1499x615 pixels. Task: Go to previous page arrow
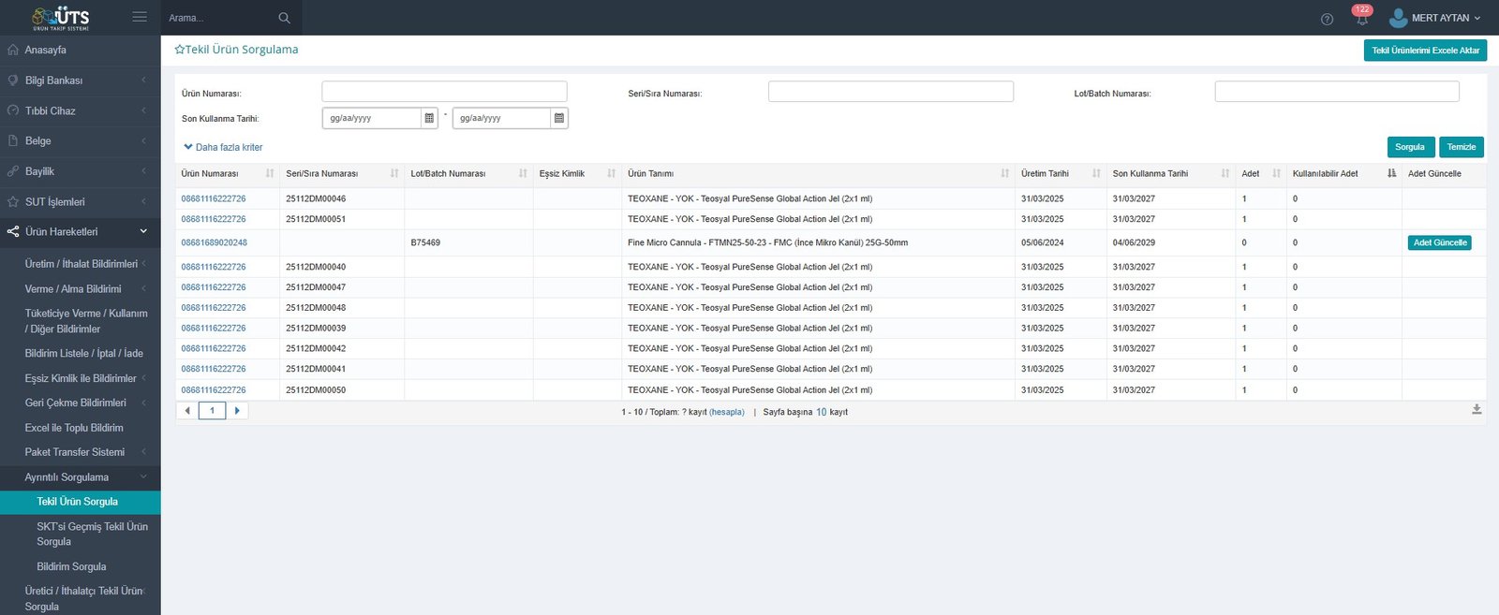click(x=187, y=411)
